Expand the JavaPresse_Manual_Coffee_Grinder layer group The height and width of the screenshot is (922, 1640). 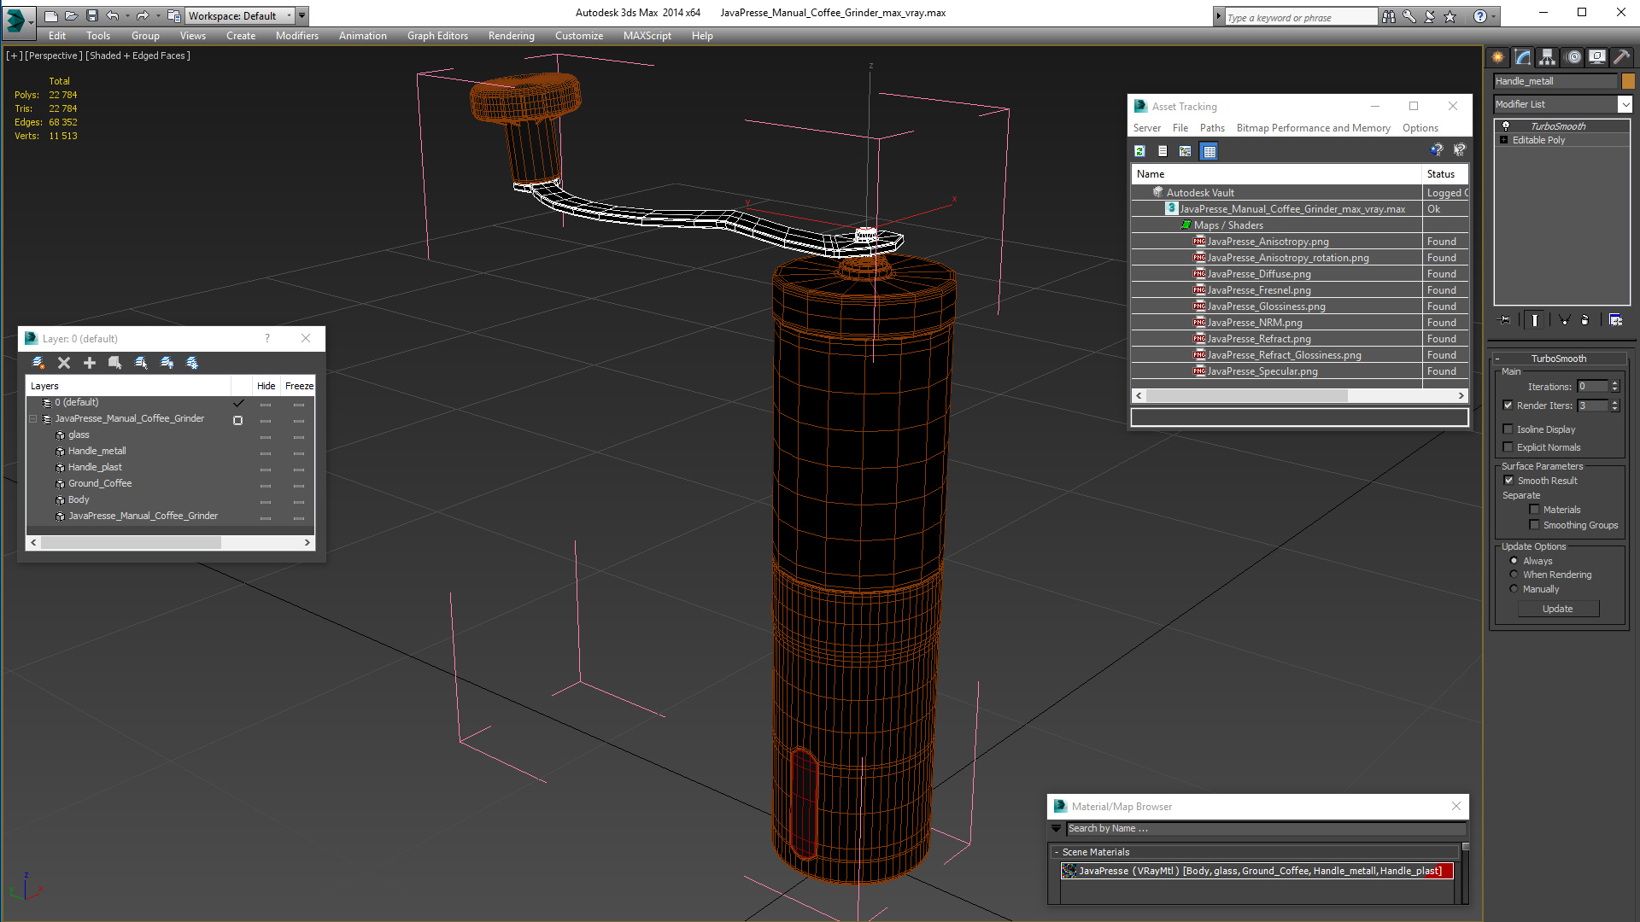34,417
